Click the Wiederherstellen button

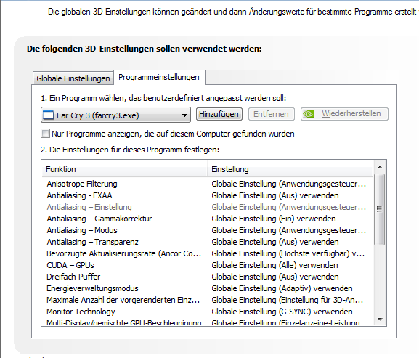click(344, 114)
